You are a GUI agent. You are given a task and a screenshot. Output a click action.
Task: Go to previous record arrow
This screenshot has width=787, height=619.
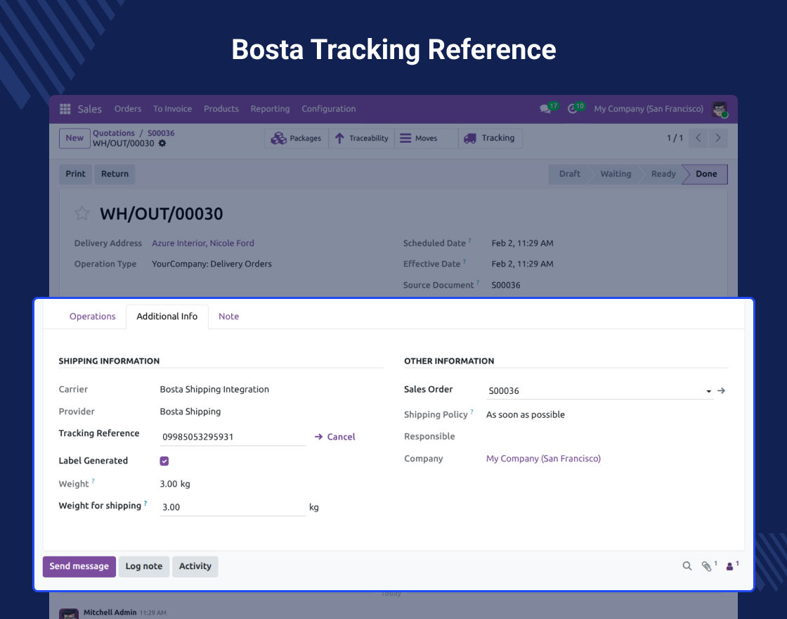[x=698, y=138]
